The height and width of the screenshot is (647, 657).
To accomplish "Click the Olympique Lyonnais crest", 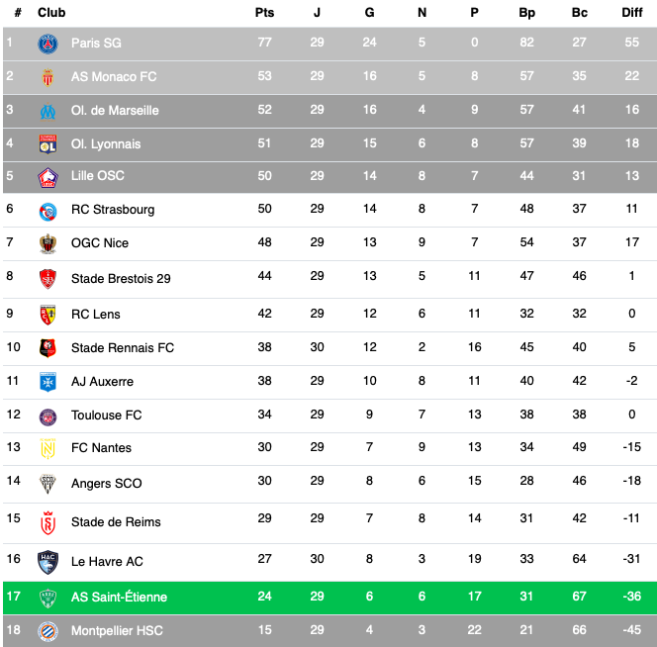I will [x=47, y=143].
